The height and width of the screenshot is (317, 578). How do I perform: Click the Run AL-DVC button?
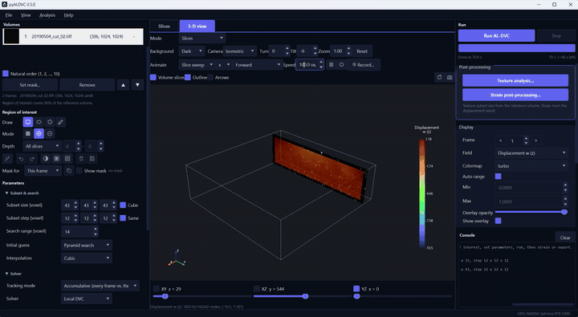[496, 36]
